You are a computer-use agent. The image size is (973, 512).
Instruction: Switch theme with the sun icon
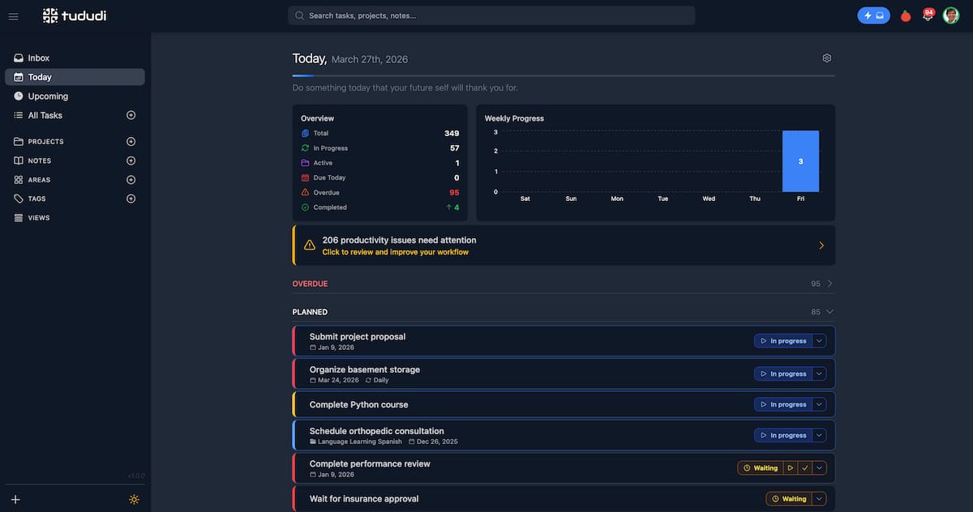(134, 499)
